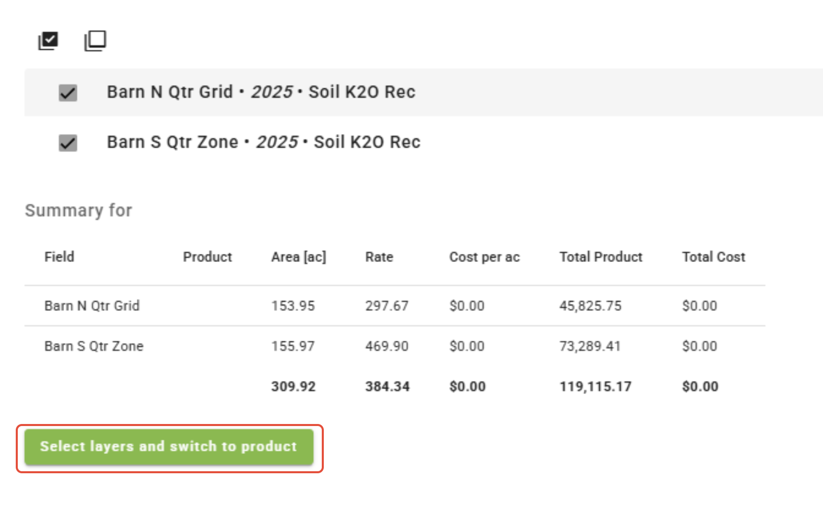Click the Product column header
Image resolution: width=823 pixels, height=522 pixels.
coord(207,257)
